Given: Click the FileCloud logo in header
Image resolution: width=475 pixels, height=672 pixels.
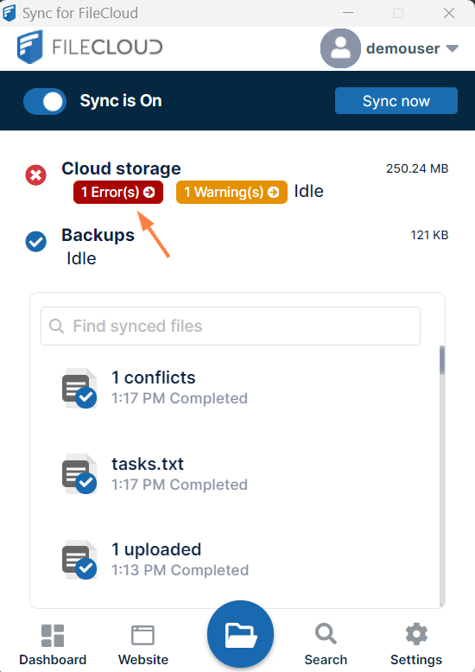Looking at the screenshot, I should pos(90,47).
